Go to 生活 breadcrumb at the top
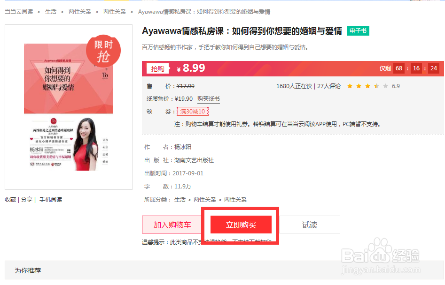This screenshot has width=445, height=285. [x=51, y=12]
